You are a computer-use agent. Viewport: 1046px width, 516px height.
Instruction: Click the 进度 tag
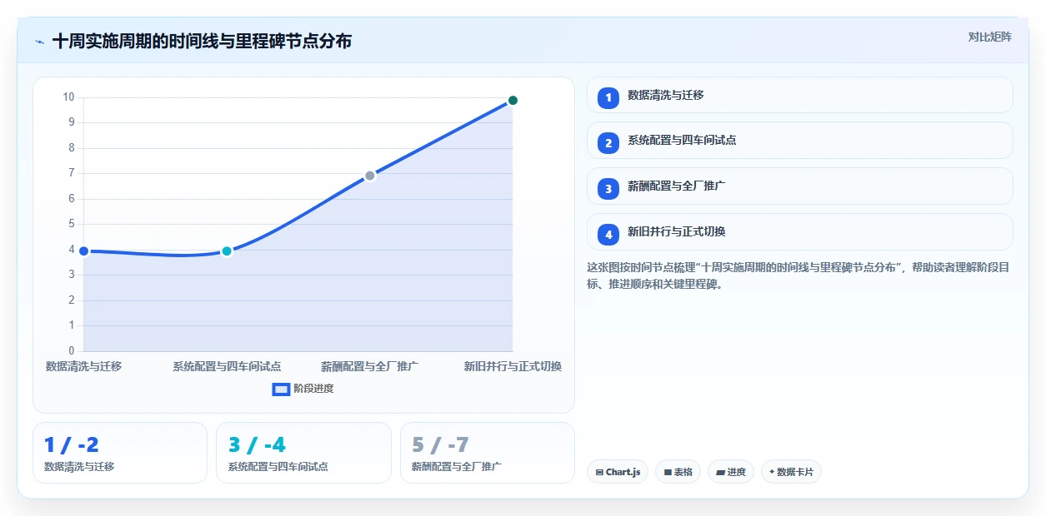click(731, 472)
